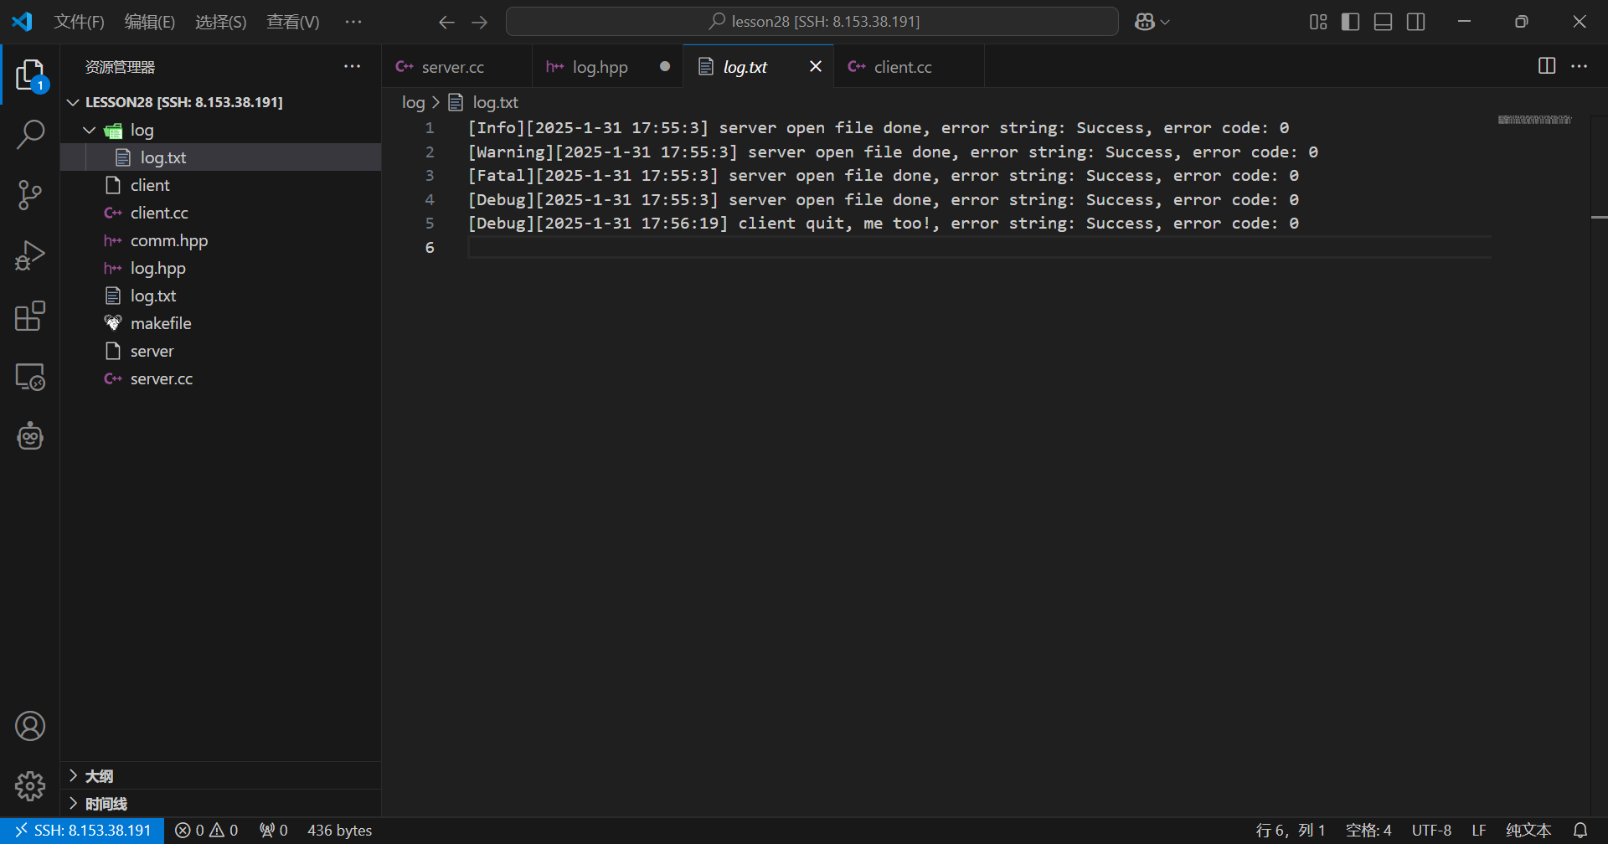Change the UTF-8 encoding

pos(1431,831)
